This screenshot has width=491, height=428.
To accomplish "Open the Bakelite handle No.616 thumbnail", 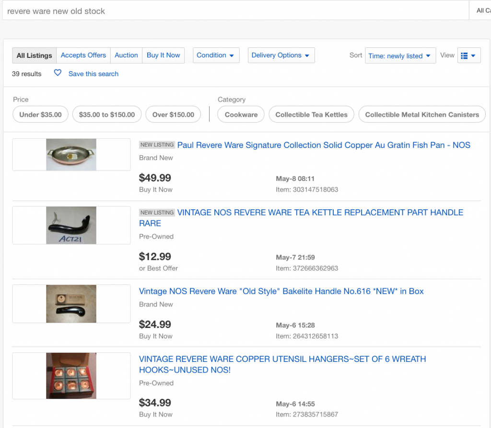I will pyautogui.click(x=71, y=304).
